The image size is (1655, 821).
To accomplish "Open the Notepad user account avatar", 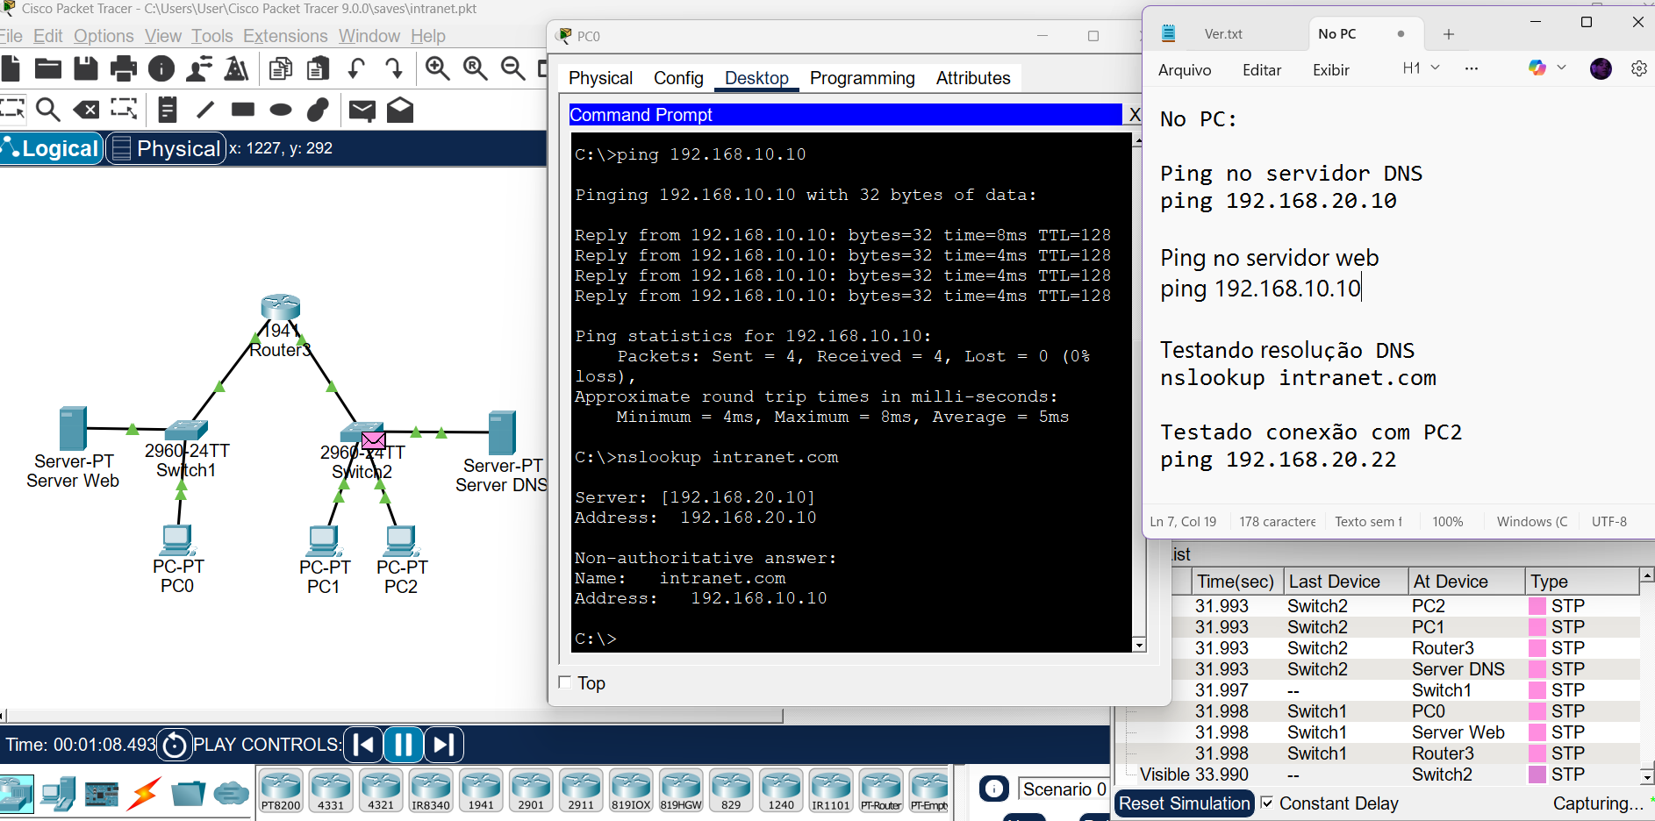I will coord(1601,68).
